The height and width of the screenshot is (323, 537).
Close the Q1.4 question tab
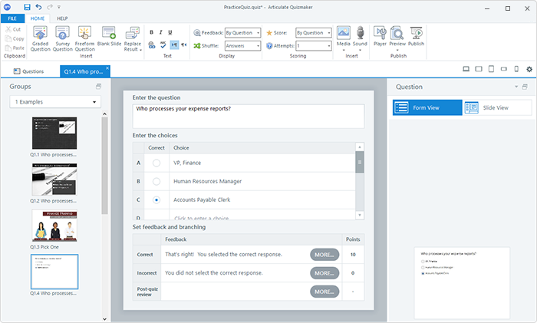point(107,68)
